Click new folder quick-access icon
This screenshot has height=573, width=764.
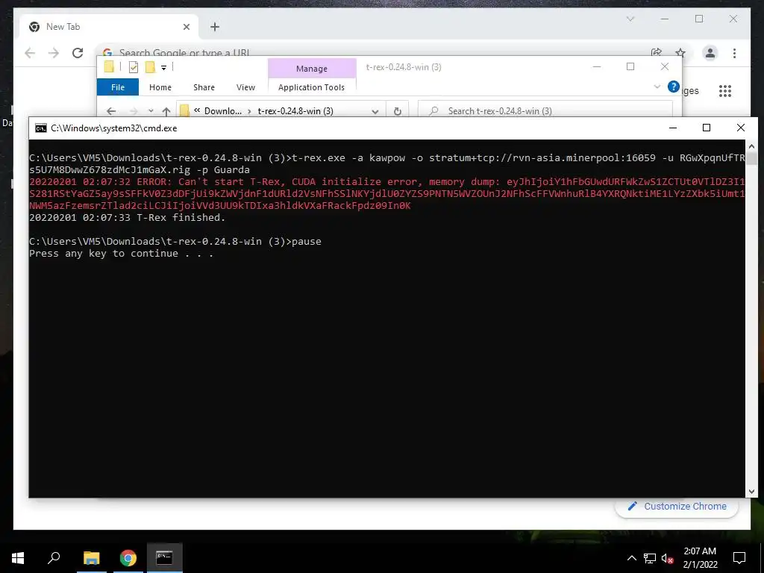[150, 67]
